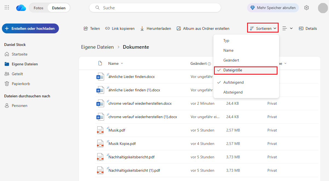Open settings gear icon
329x181 pixels.
coord(307,8)
